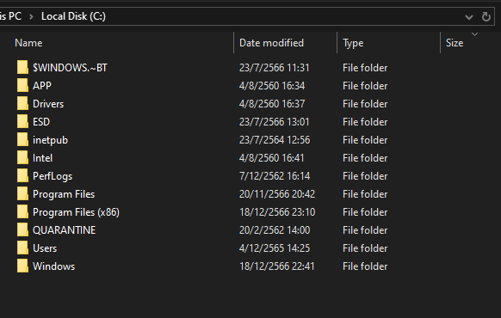Select the inetpub folder icon
This screenshot has width=501, height=318.
coord(22,140)
